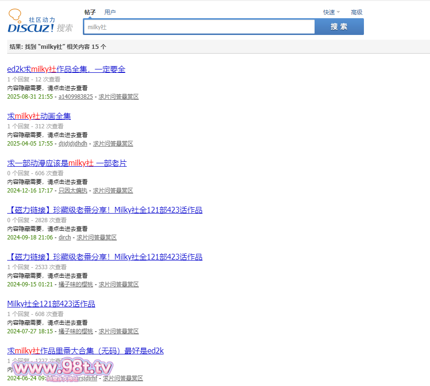This screenshot has height=386, width=430.
Task: View author a1409983825's profile
Action: [x=76, y=97]
